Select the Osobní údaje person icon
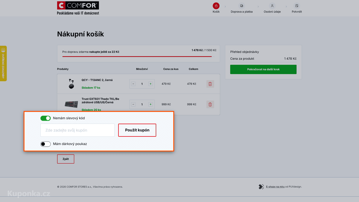Viewport: 359px width, 202px height. point(272,6)
